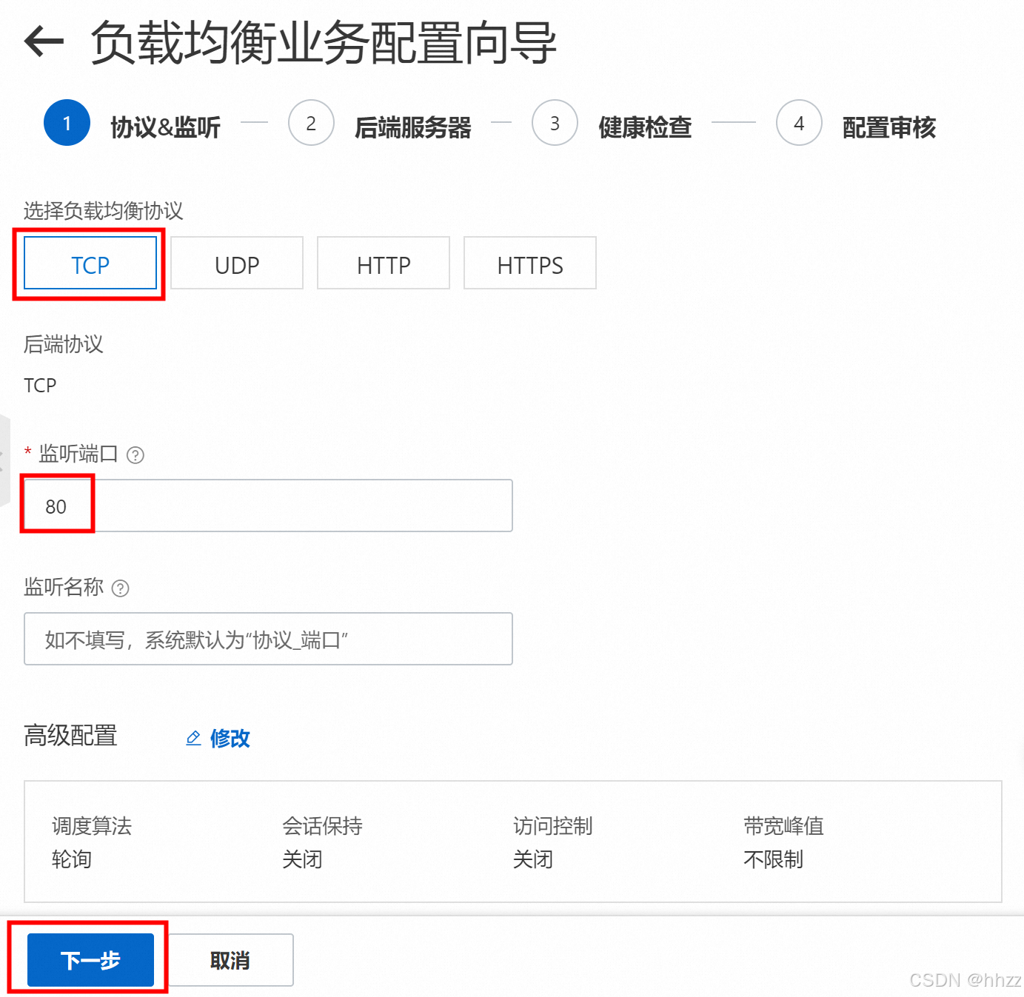Click step 1 circle for 协议&监听
Viewport: 1024px width, 997px height.
[x=67, y=123]
